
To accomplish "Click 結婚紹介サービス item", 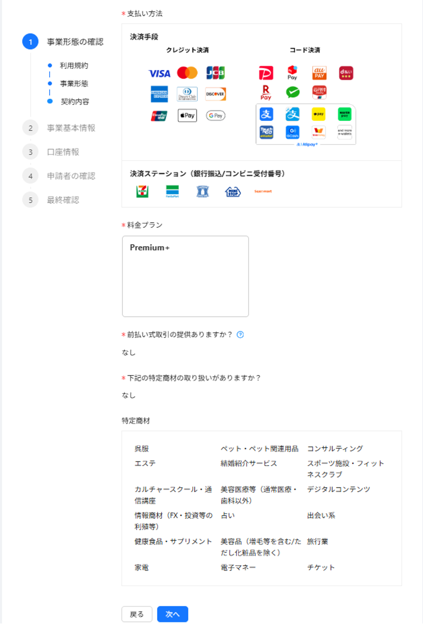I will click(x=249, y=464).
